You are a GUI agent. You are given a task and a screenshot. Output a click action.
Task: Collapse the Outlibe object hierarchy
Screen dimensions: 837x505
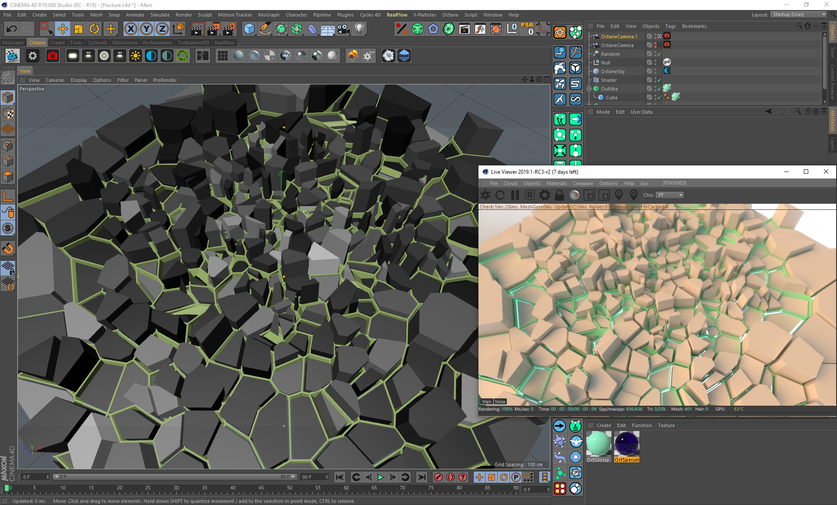click(x=589, y=89)
